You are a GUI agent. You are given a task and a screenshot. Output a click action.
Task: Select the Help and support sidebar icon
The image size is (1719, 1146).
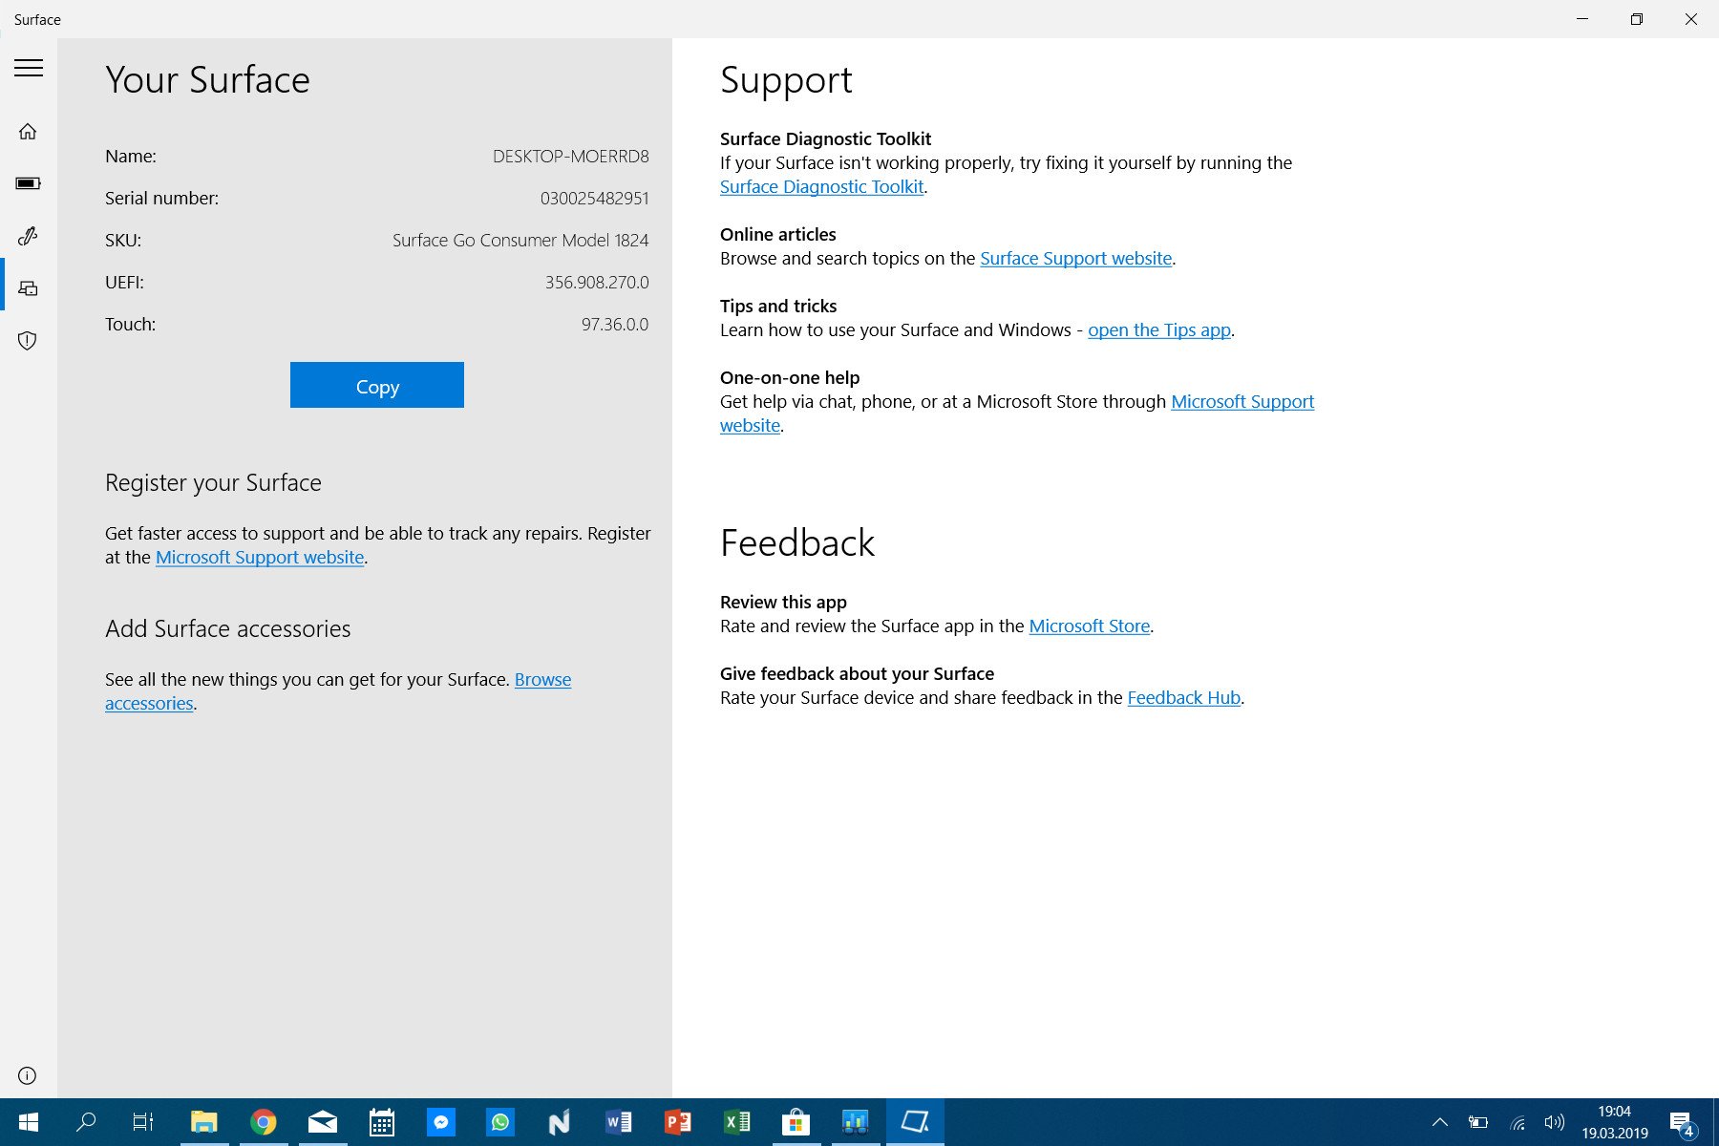[28, 288]
